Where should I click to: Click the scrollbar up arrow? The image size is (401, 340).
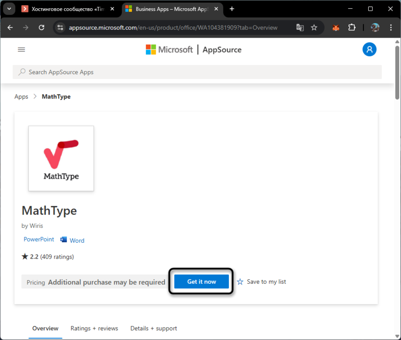[397, 41]
